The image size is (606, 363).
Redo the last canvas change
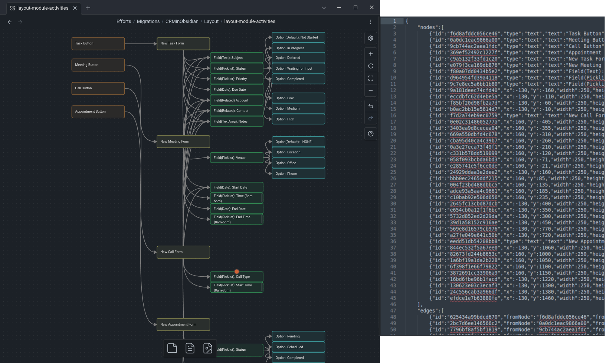pyautogui.click(x=370, y=118)
